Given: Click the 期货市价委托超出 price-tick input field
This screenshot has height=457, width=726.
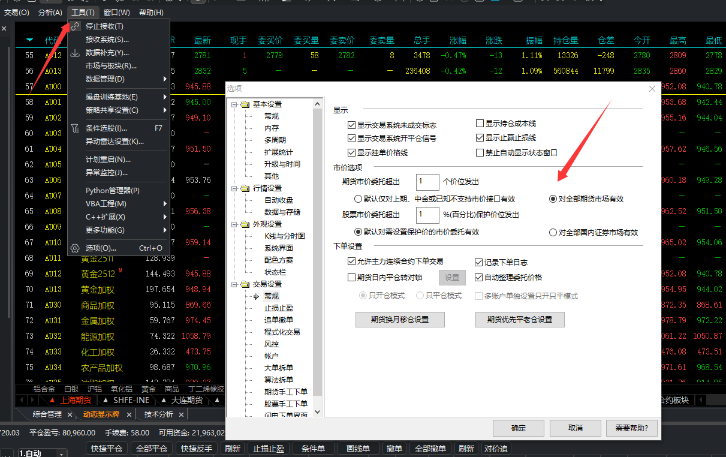Looking at the screenshot, I should 427,182.
